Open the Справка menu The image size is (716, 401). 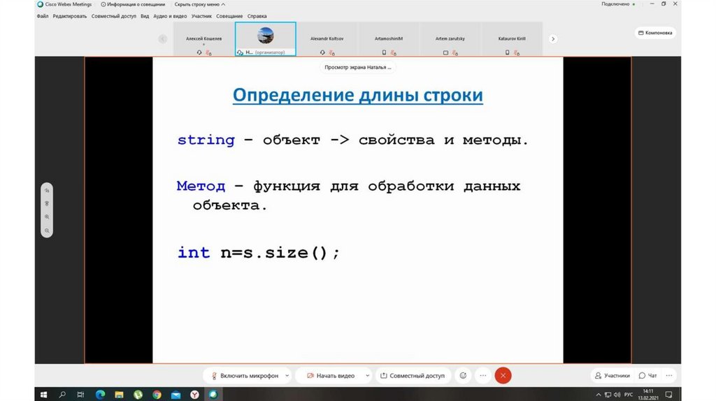point(257,16)
